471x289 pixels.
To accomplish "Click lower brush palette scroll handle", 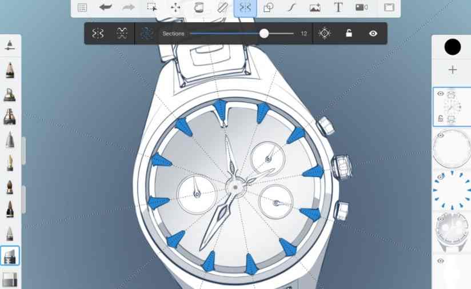I will coord(23,199).
